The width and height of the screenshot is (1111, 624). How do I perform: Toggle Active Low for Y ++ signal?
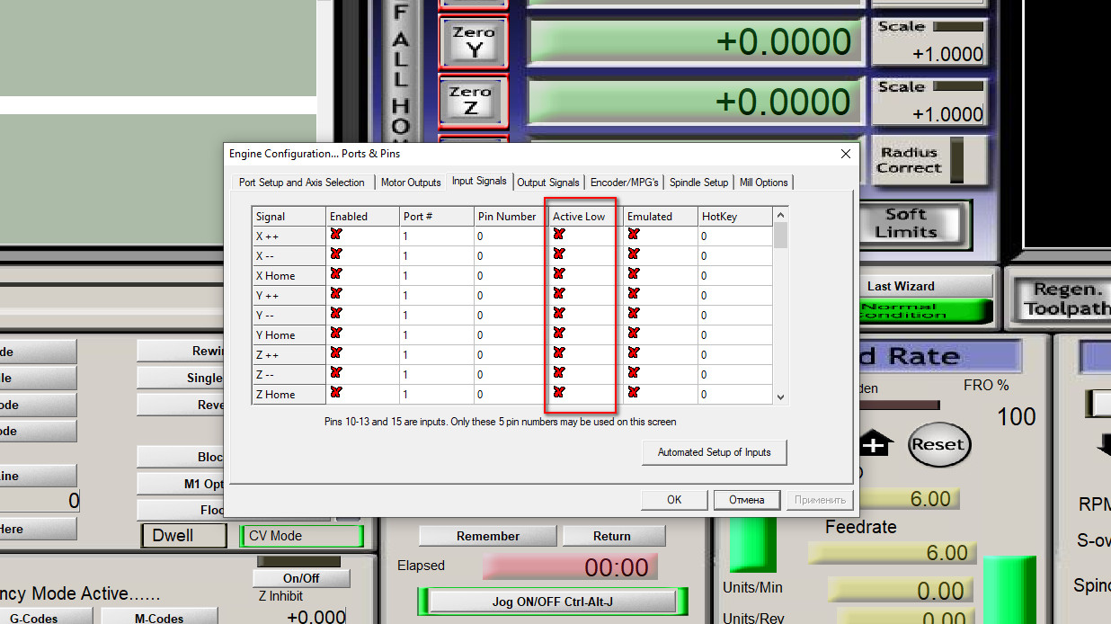[x=559, y=293]
